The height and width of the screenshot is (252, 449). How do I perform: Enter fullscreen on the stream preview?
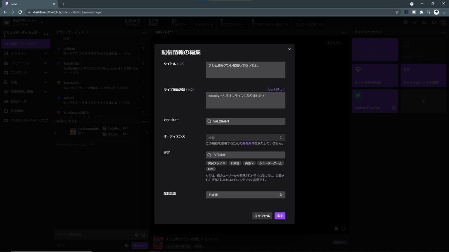(x=343, y=228)
